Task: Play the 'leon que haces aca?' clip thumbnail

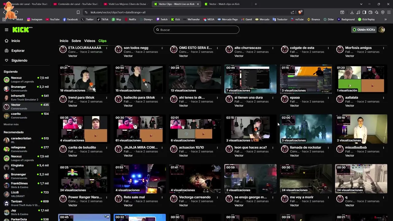Action: [x=250, y=129]
